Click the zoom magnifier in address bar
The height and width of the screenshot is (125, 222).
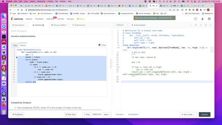170,10
